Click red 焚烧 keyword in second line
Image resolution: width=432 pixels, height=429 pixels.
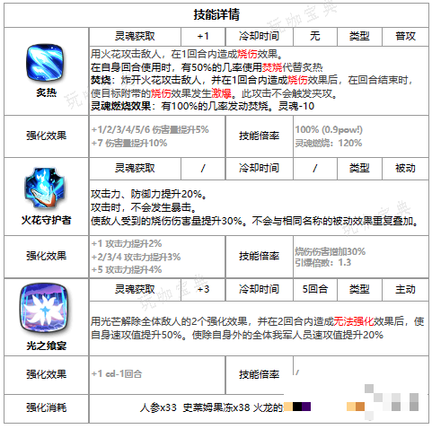click(x=272, y=67)
